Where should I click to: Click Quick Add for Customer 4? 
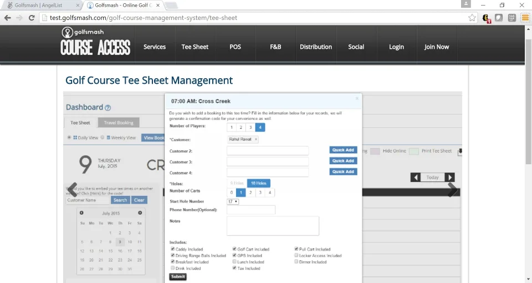[x=343, y=172]
